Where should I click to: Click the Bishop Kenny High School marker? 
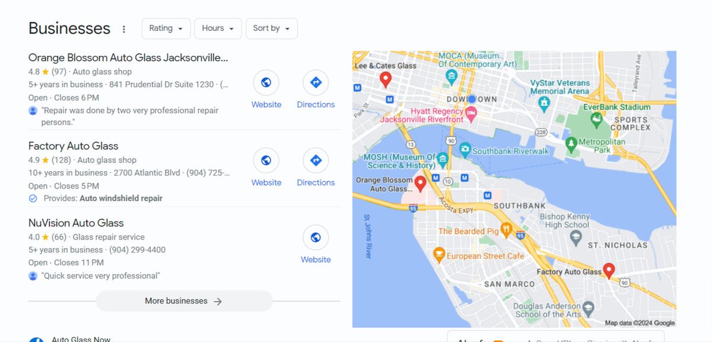[576, 238]
